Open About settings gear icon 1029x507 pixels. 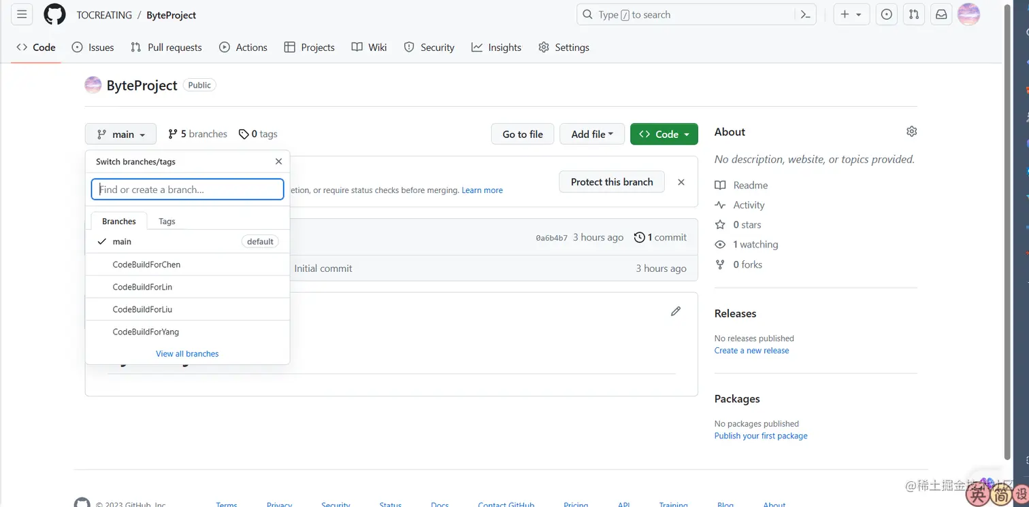[x=912, y=131]
